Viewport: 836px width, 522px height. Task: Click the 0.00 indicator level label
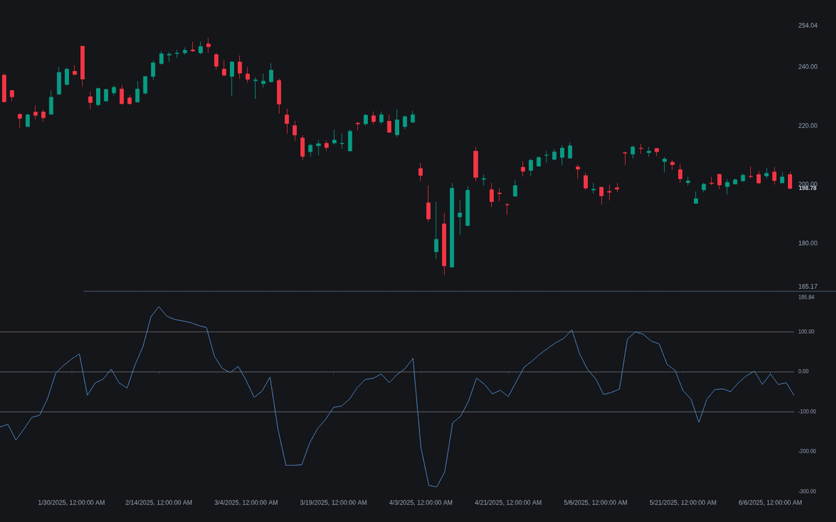[803, 372]
